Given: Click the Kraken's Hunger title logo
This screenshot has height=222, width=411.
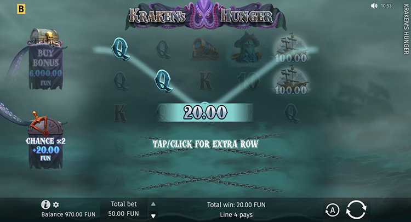Looking at the screenshot, I should [206, 15].
